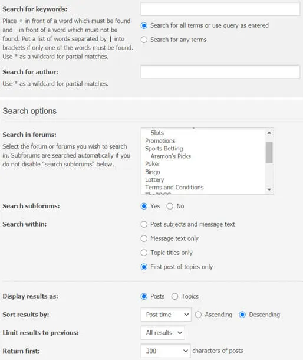
Task: Click the forum list scroll down arrow
Action: point(269,189)
